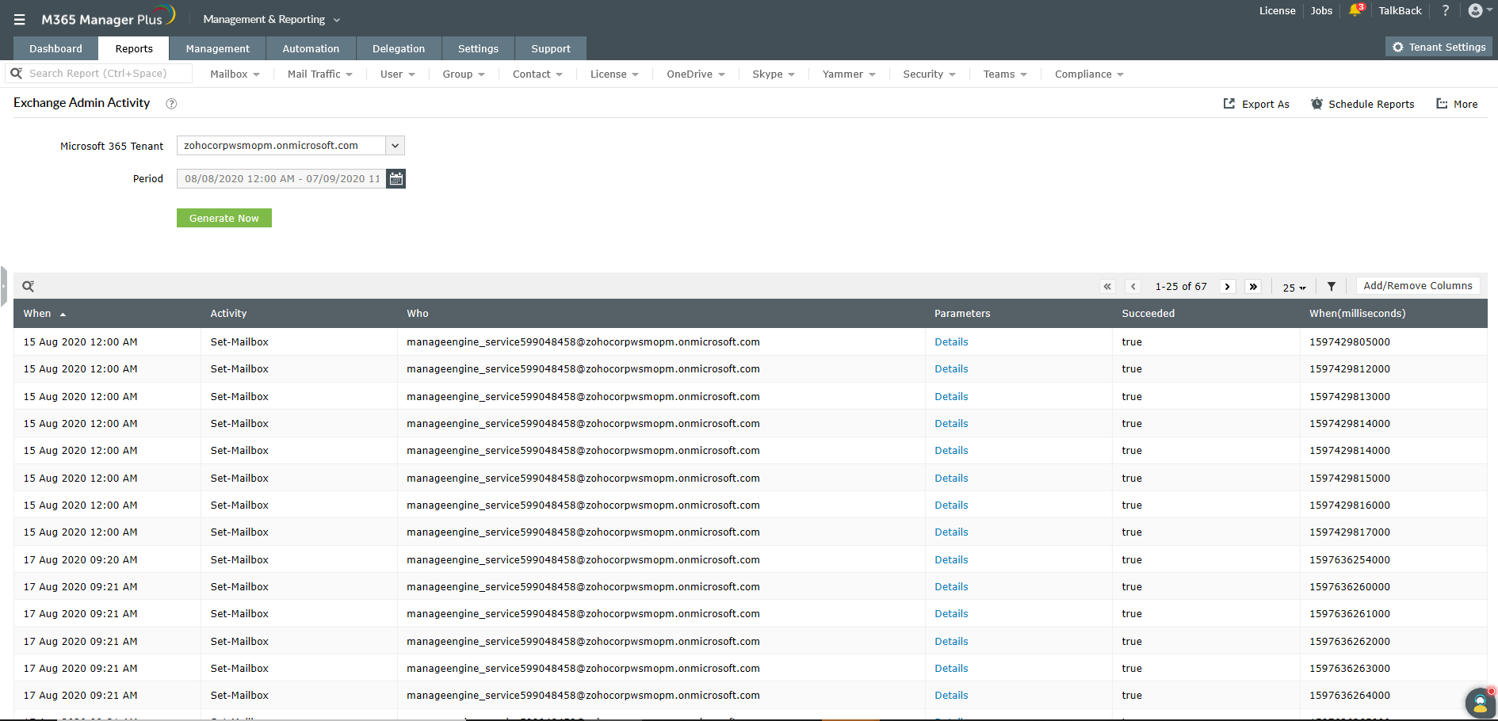Screen dimensions: 1498x721
Task: Open the Delegation tab
Action: (399, 48)
